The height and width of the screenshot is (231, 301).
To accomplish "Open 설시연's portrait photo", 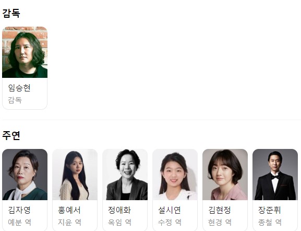I will 175,175.
